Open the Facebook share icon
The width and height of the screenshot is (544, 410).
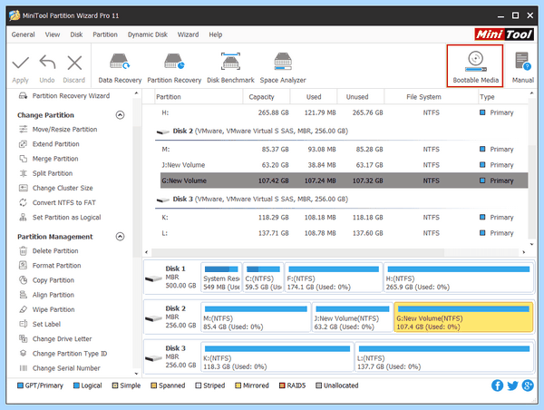pos(497,386)
